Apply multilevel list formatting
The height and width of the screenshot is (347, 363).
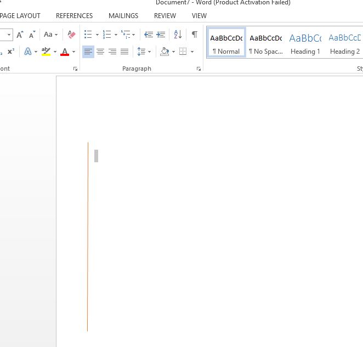click(126, 35)
